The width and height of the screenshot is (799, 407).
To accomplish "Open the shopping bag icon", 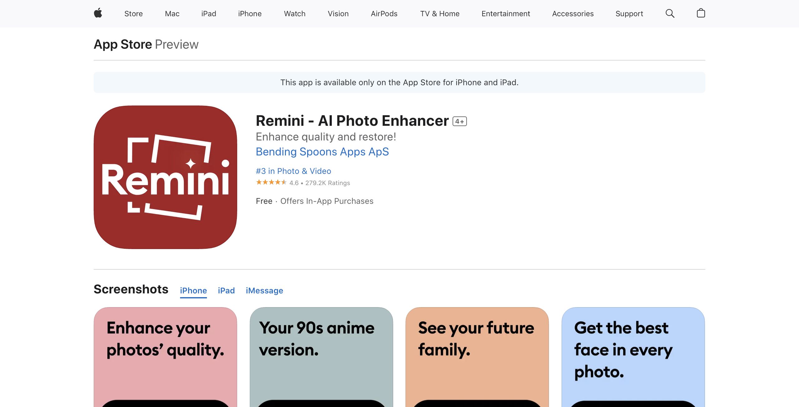I will pyautogui.click(x=701, y=13).
